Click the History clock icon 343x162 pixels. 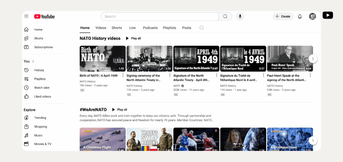26,70
